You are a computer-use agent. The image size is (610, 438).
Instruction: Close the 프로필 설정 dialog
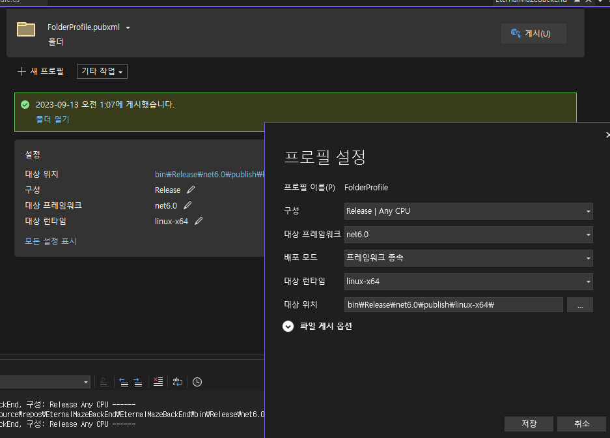(607, 135)
